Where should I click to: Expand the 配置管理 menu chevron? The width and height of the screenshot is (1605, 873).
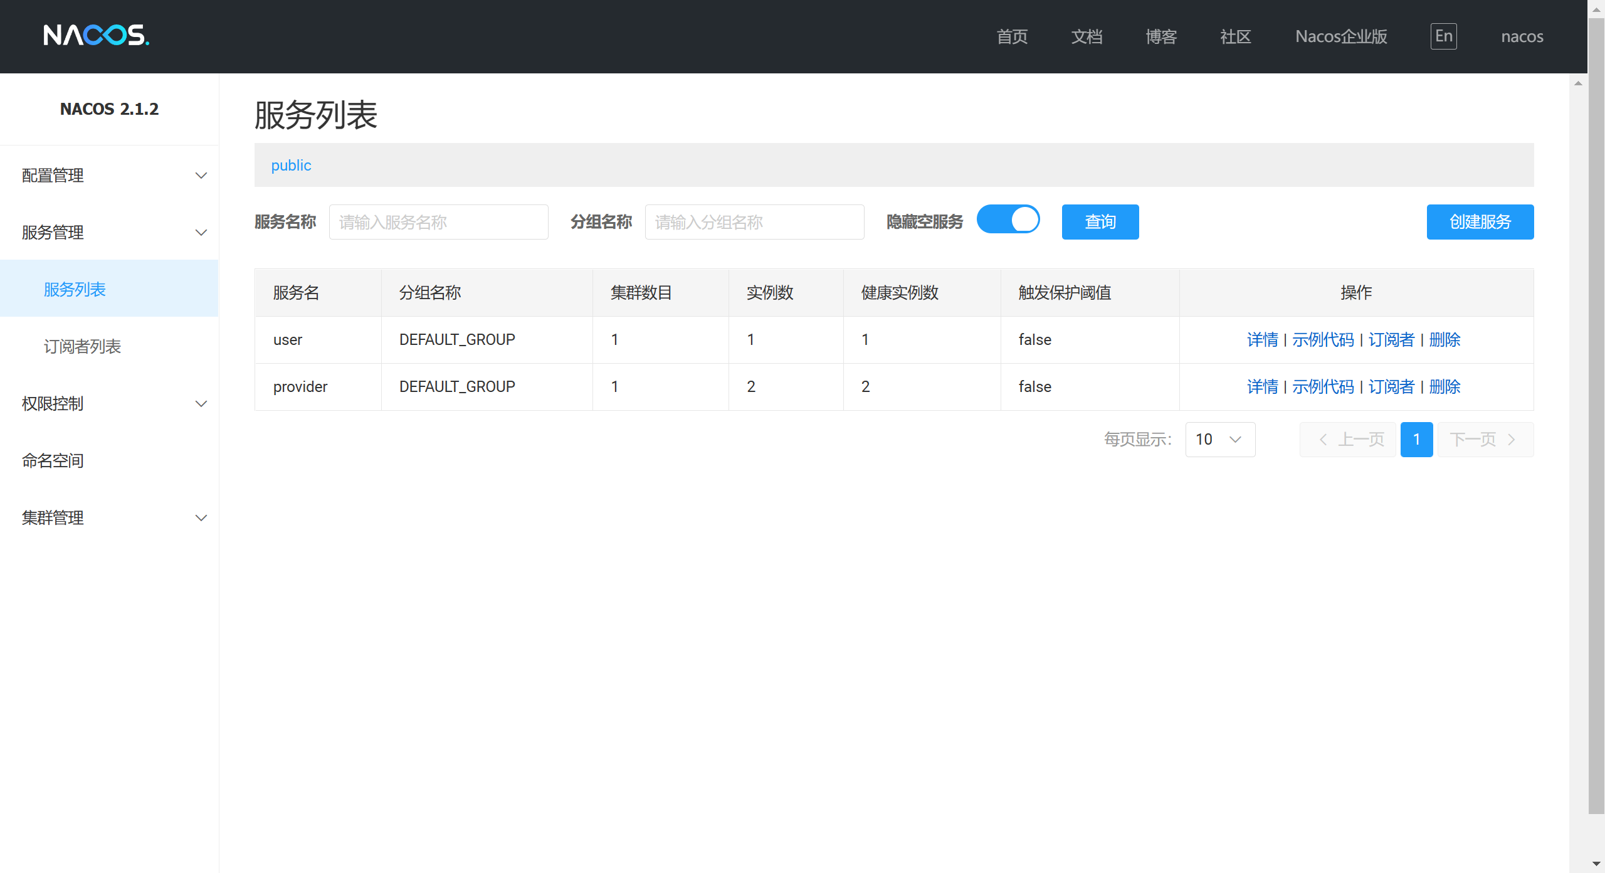201,176
